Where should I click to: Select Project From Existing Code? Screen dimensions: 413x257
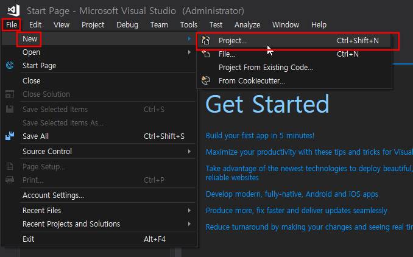tap(266, 68)
